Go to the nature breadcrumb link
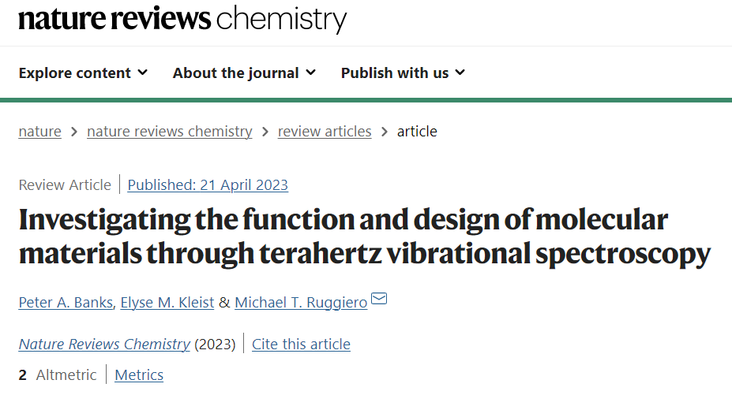 pos(40,132)
